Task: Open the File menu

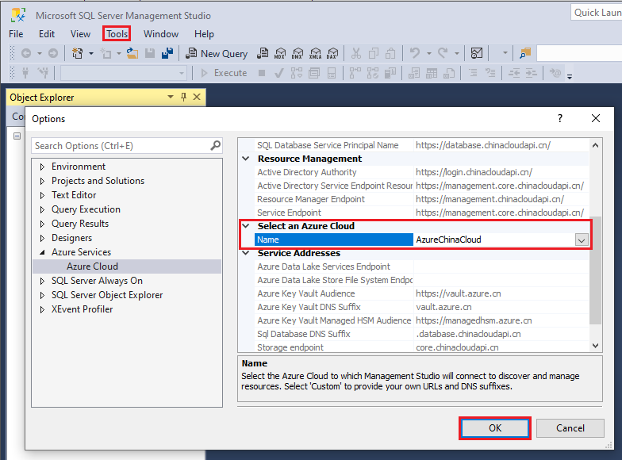Action: point(16,34)
